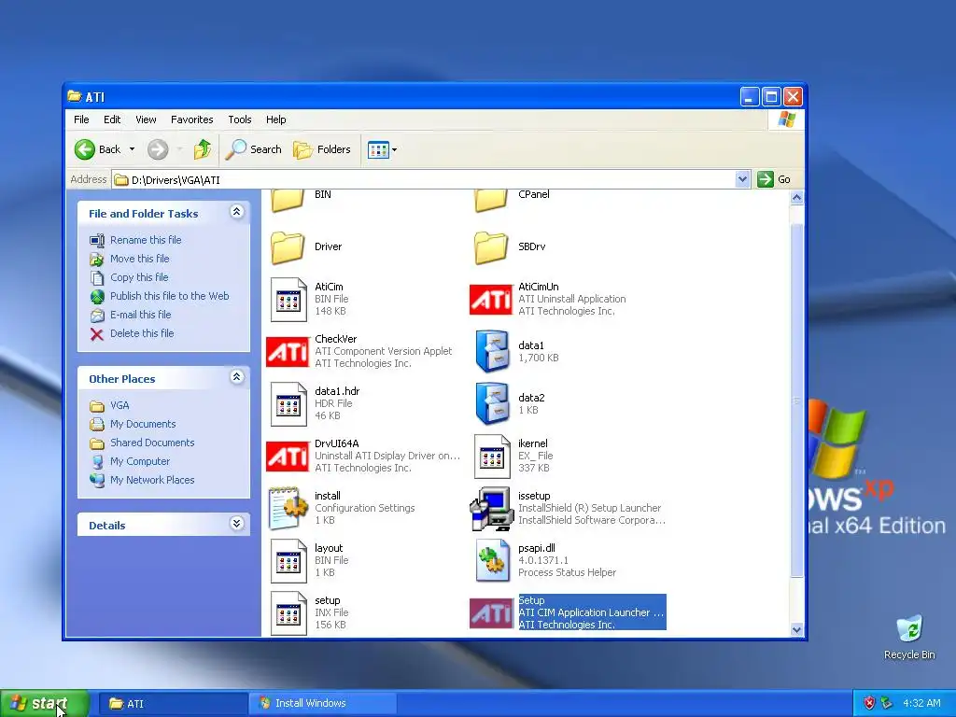Select the CheckVer ATI applet icon
The width and height of the screenshot is (956, 717).
tap(288, 352)
